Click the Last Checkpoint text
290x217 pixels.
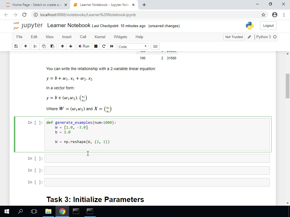click(119, 26)
